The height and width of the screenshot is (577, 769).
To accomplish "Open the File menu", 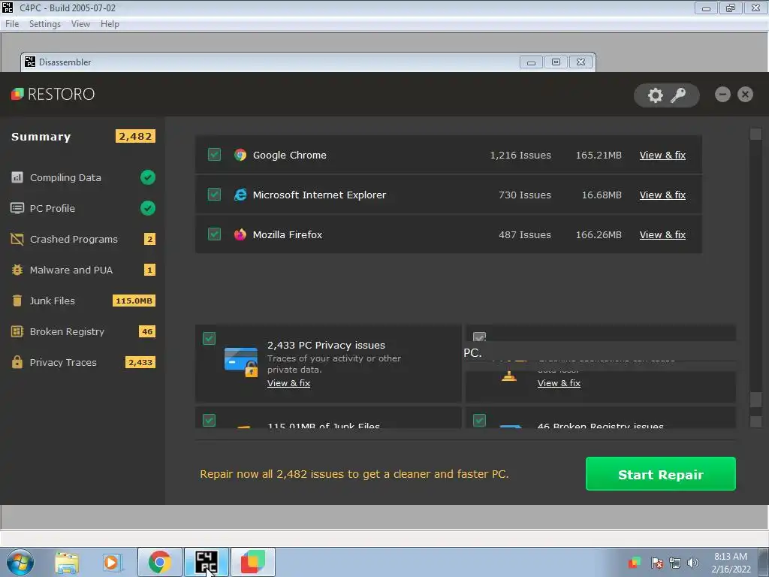I will pyautogui.click(x=12, y=24).
